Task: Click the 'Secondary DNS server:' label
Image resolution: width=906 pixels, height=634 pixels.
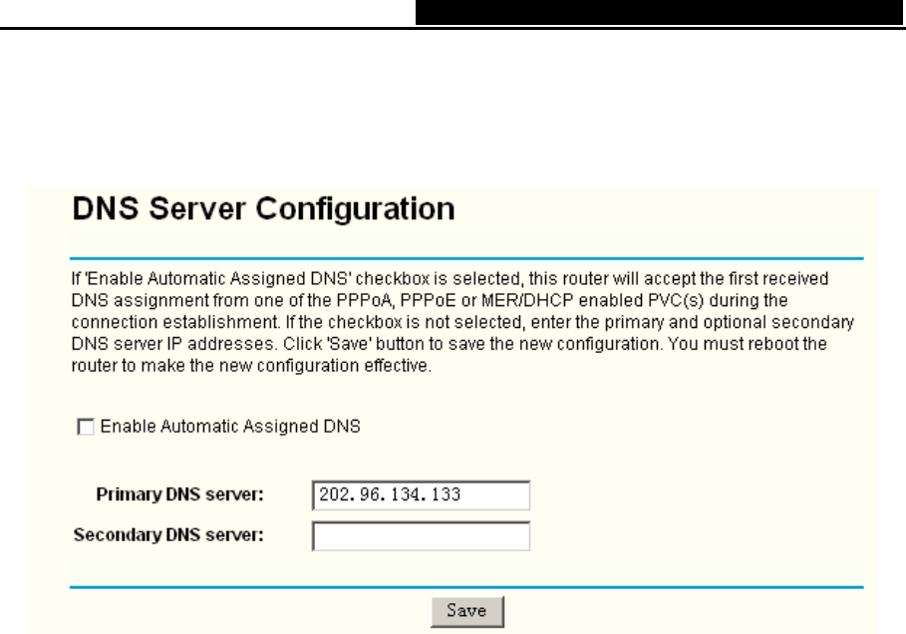Action: 168,535
